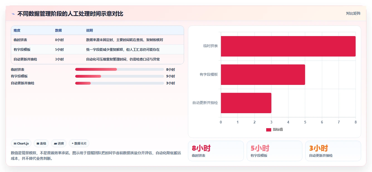Click the 5小时 progress value label

[x=170, y=76]
